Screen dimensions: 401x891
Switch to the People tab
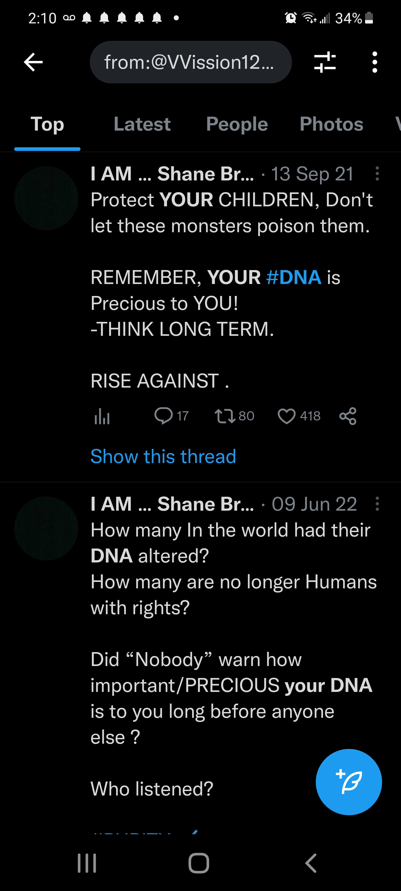coord(237,124)
